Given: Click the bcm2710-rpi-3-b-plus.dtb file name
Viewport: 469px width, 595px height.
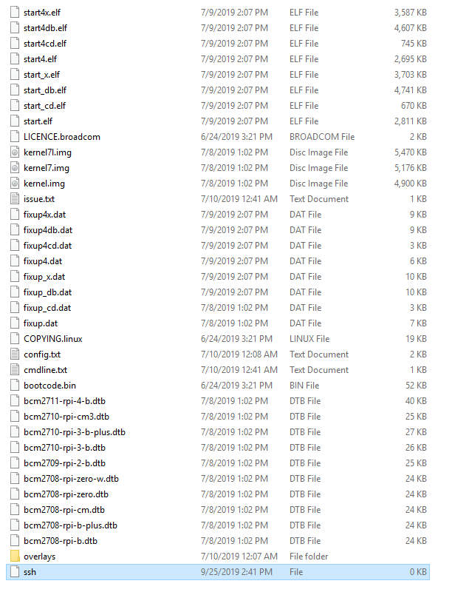Looking at the screenshot, I should click(75, 432).
